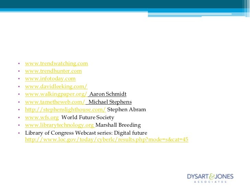The height and width of the screenshot is (188, 250).
Task: Click 'Library of Congress Webcast series' line
Action: 86,133
